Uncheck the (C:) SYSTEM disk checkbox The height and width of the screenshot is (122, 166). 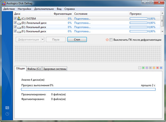(15, 18)
